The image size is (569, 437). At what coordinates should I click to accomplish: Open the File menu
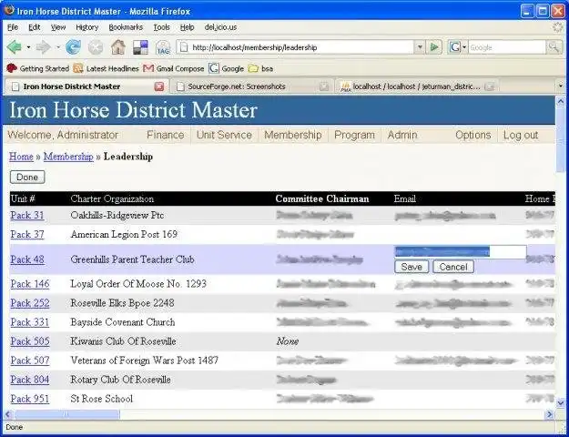tap(13, 27)
